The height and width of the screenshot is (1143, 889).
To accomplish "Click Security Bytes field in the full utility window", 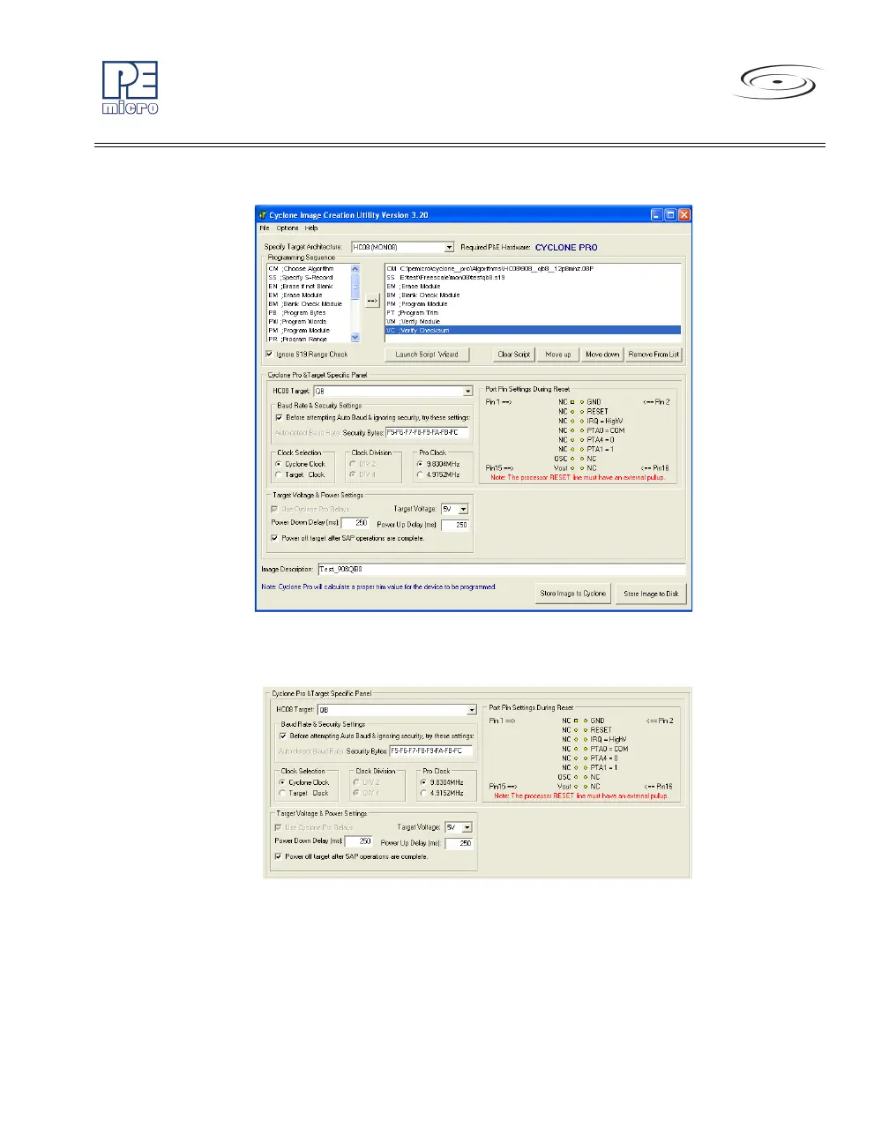I will coord(427,433).
